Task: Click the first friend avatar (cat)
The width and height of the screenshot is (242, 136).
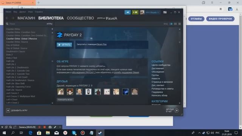Action: [60, 92]
